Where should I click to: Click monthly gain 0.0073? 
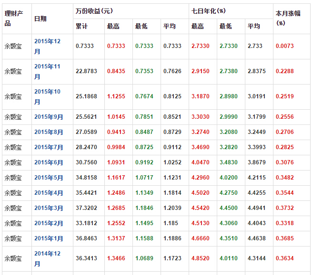[285, 46]
